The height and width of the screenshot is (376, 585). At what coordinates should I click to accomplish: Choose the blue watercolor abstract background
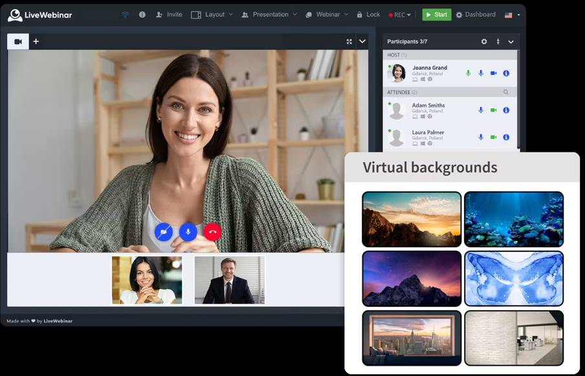click(x=514, y=278)
